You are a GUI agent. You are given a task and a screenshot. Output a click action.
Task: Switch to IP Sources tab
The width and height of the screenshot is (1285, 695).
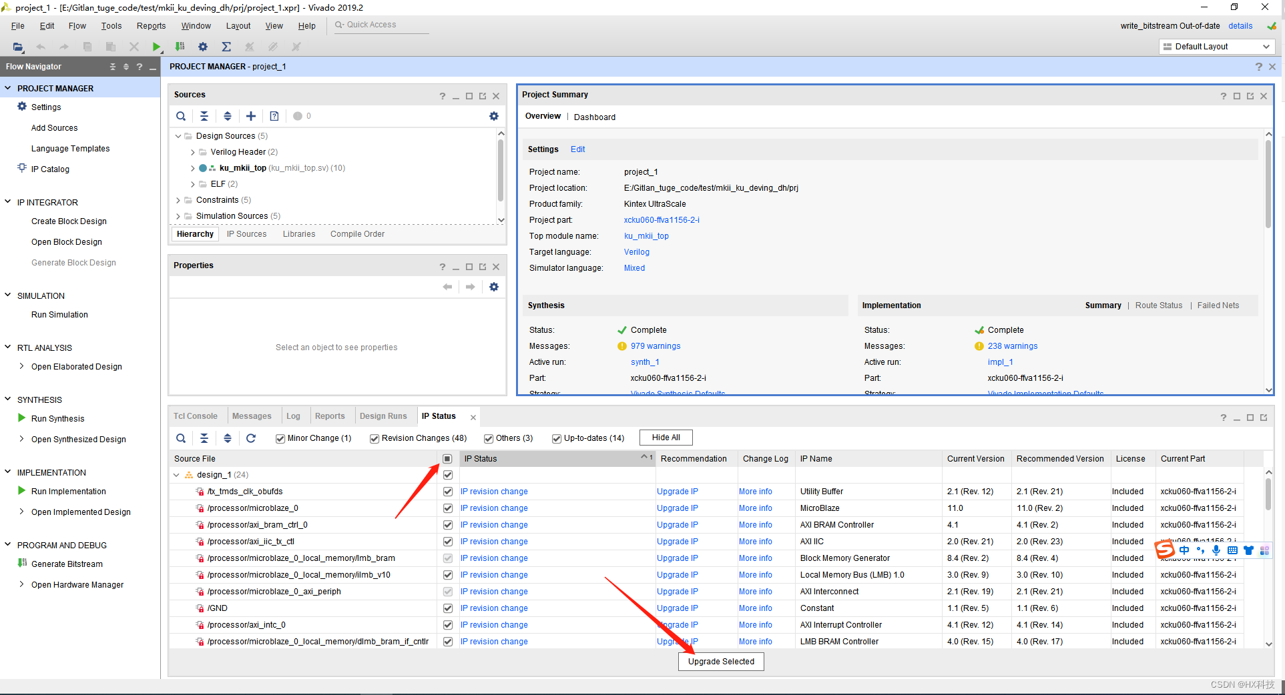[246, 234]
